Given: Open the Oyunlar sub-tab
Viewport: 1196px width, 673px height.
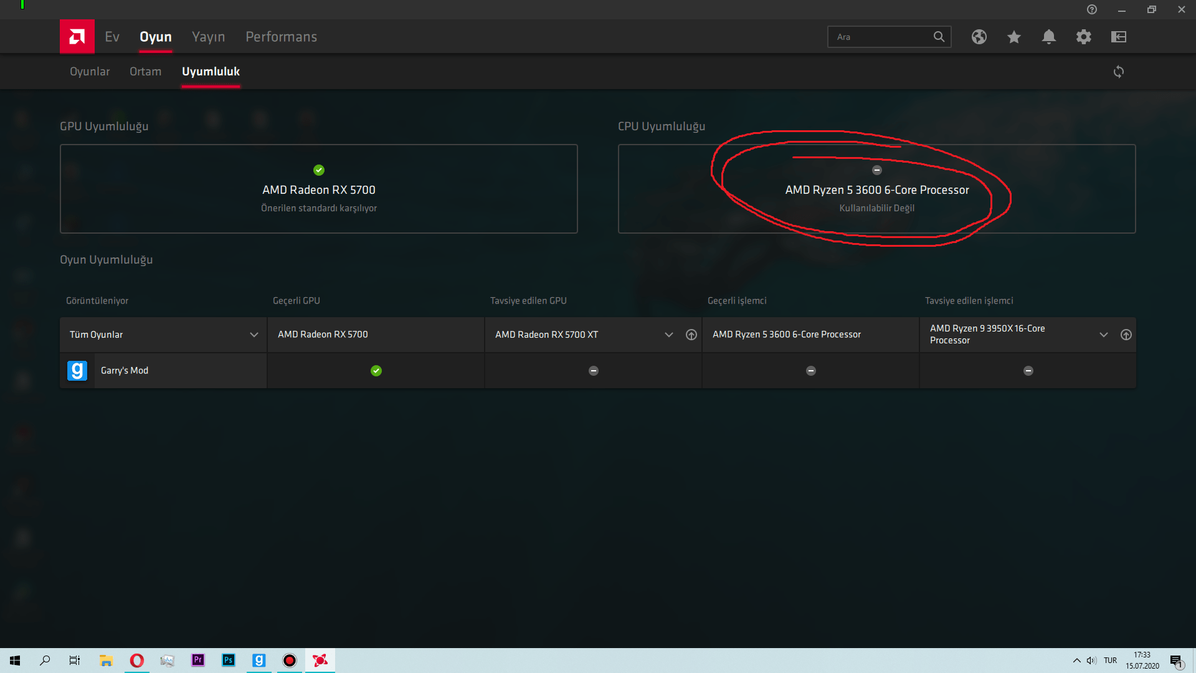Looking at the screenshot, I should pyautogui.click(x=90, y=72).
